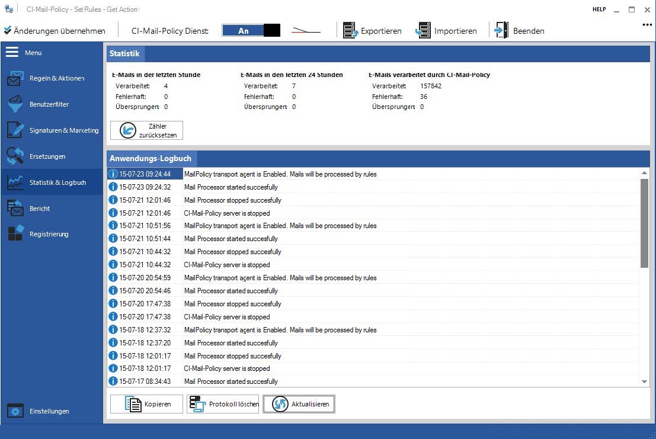Click info icon for 15-07-20 20:54:59 entry

[113, 278]
